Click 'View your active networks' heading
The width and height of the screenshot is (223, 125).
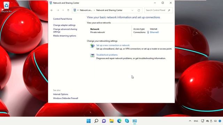click(x=99, y=23)
